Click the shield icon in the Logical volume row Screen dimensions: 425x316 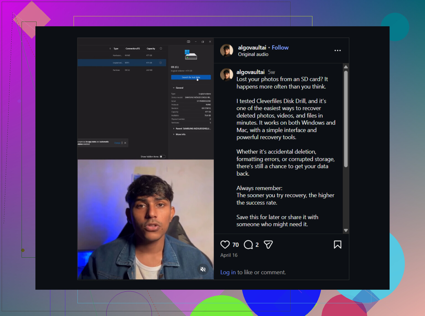tap(160, 63)
